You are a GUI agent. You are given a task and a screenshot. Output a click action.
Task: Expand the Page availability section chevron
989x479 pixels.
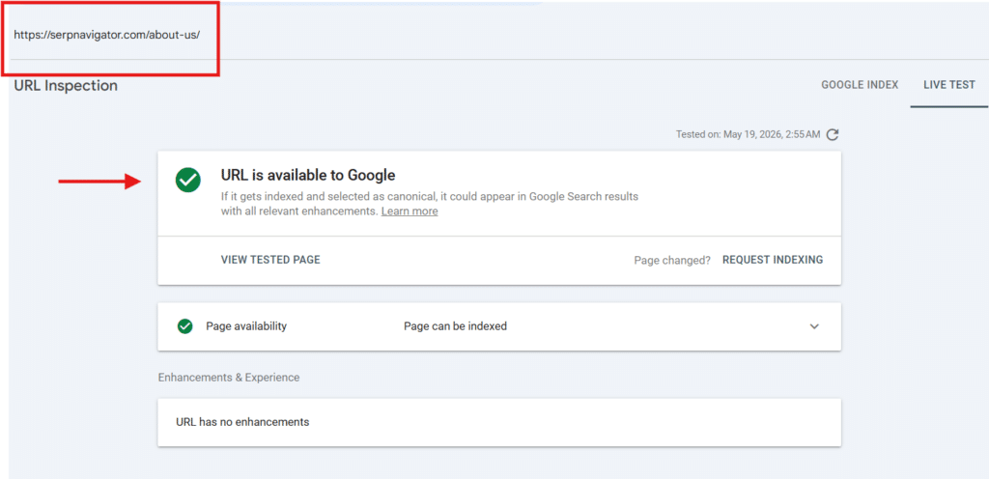(x=814, y=326)
